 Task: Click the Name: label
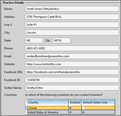(8, 9)
